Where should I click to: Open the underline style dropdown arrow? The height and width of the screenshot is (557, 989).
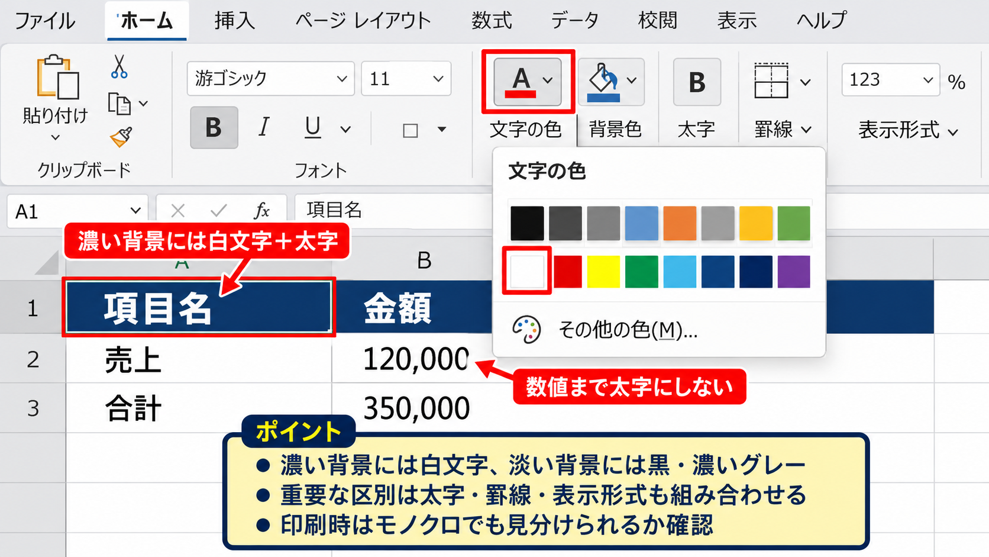345,129
